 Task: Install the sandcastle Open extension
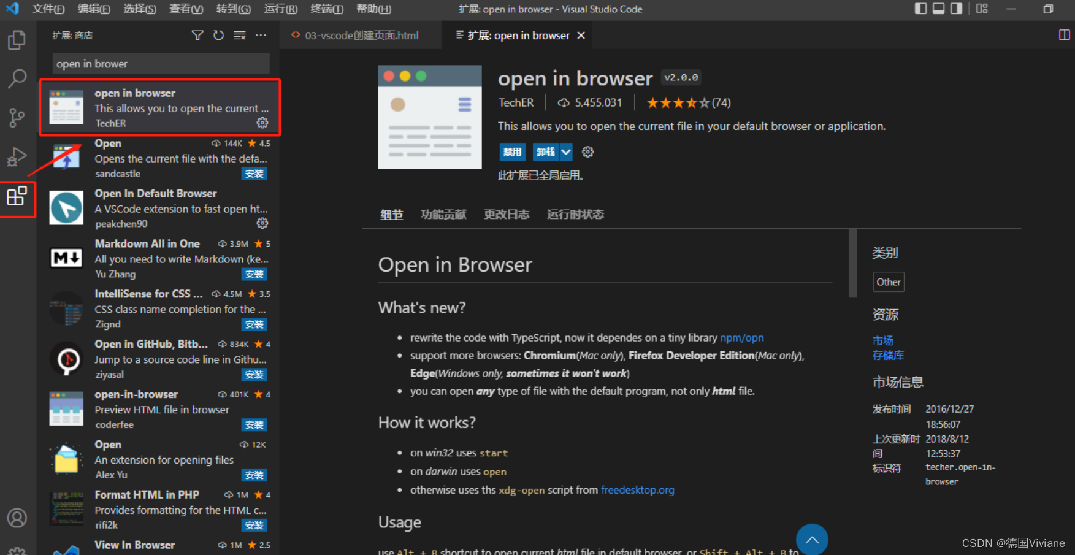pos(254,174)
